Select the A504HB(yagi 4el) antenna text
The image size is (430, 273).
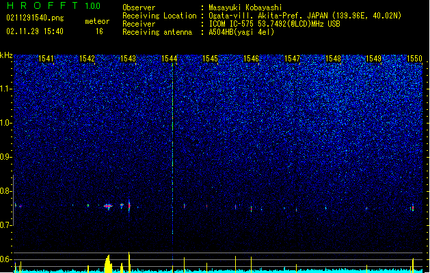(x=241, y=32)
